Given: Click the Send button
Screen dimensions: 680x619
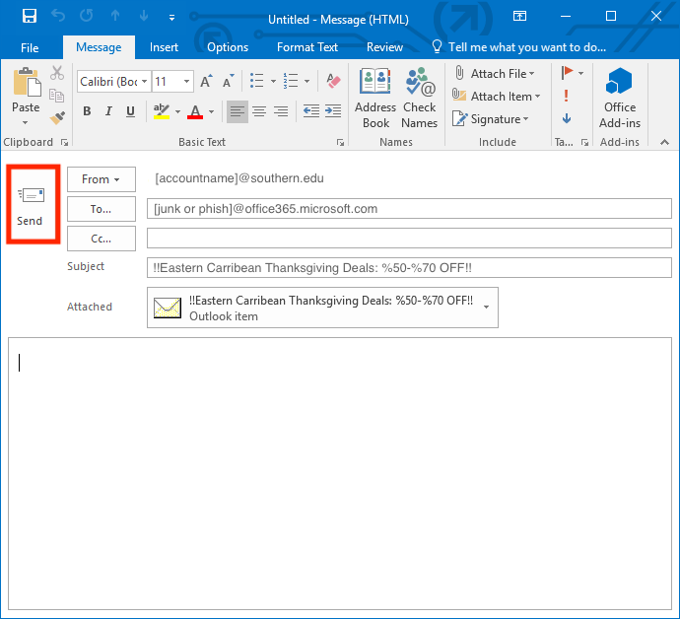Looking at the screenshot, I should coord(31,204).
